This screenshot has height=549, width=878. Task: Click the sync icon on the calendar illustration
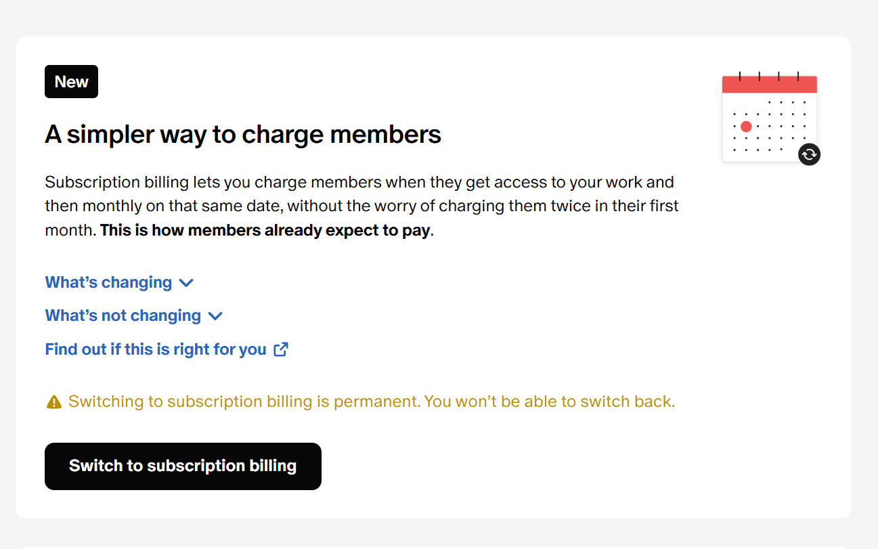tap(809, 154)
